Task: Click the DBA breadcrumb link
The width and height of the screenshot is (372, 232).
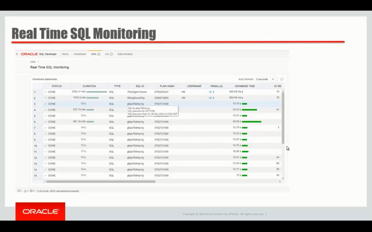Action: 32,61
